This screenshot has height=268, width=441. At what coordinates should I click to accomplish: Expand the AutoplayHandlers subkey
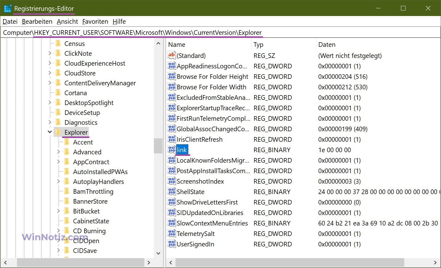point(58,181)
